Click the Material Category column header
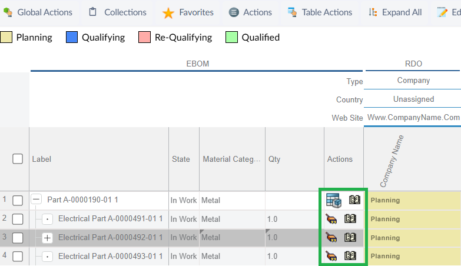Viewport: 461px width, 266px height. [x=231, y=159]
